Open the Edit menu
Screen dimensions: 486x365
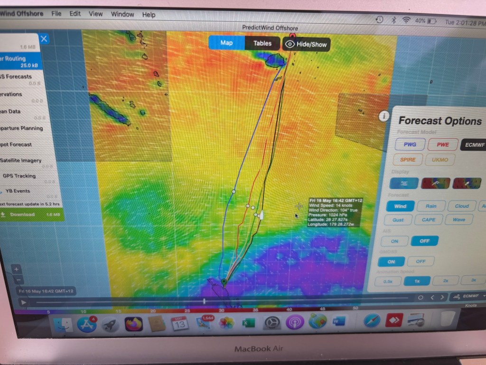[x=75, y=14]
